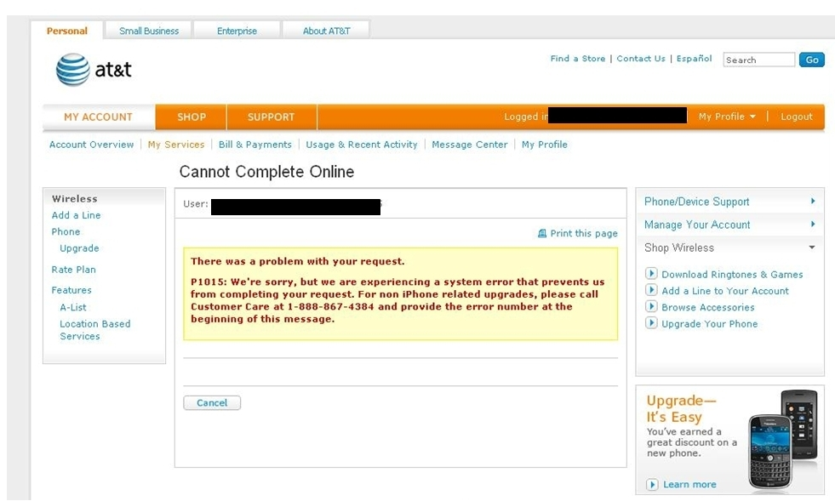Open the Location Based Services sidebar link
Viewport: 835px width, 501px height.
click(94, 330)
